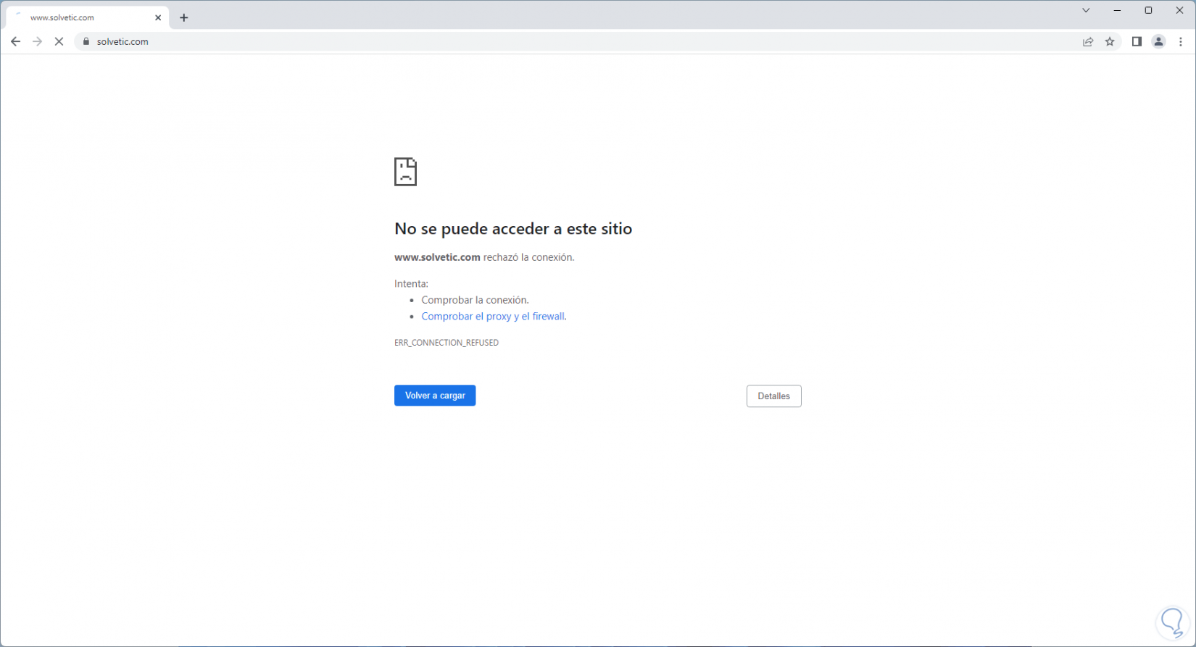
Task: Minimize the Chrome window
Action: [x=1117, y=11]
